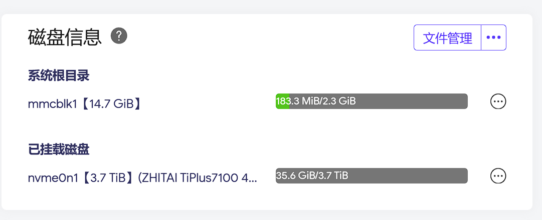Click the 磁盘信息 panel heading

pyautogui.click(x=65, y=37)
